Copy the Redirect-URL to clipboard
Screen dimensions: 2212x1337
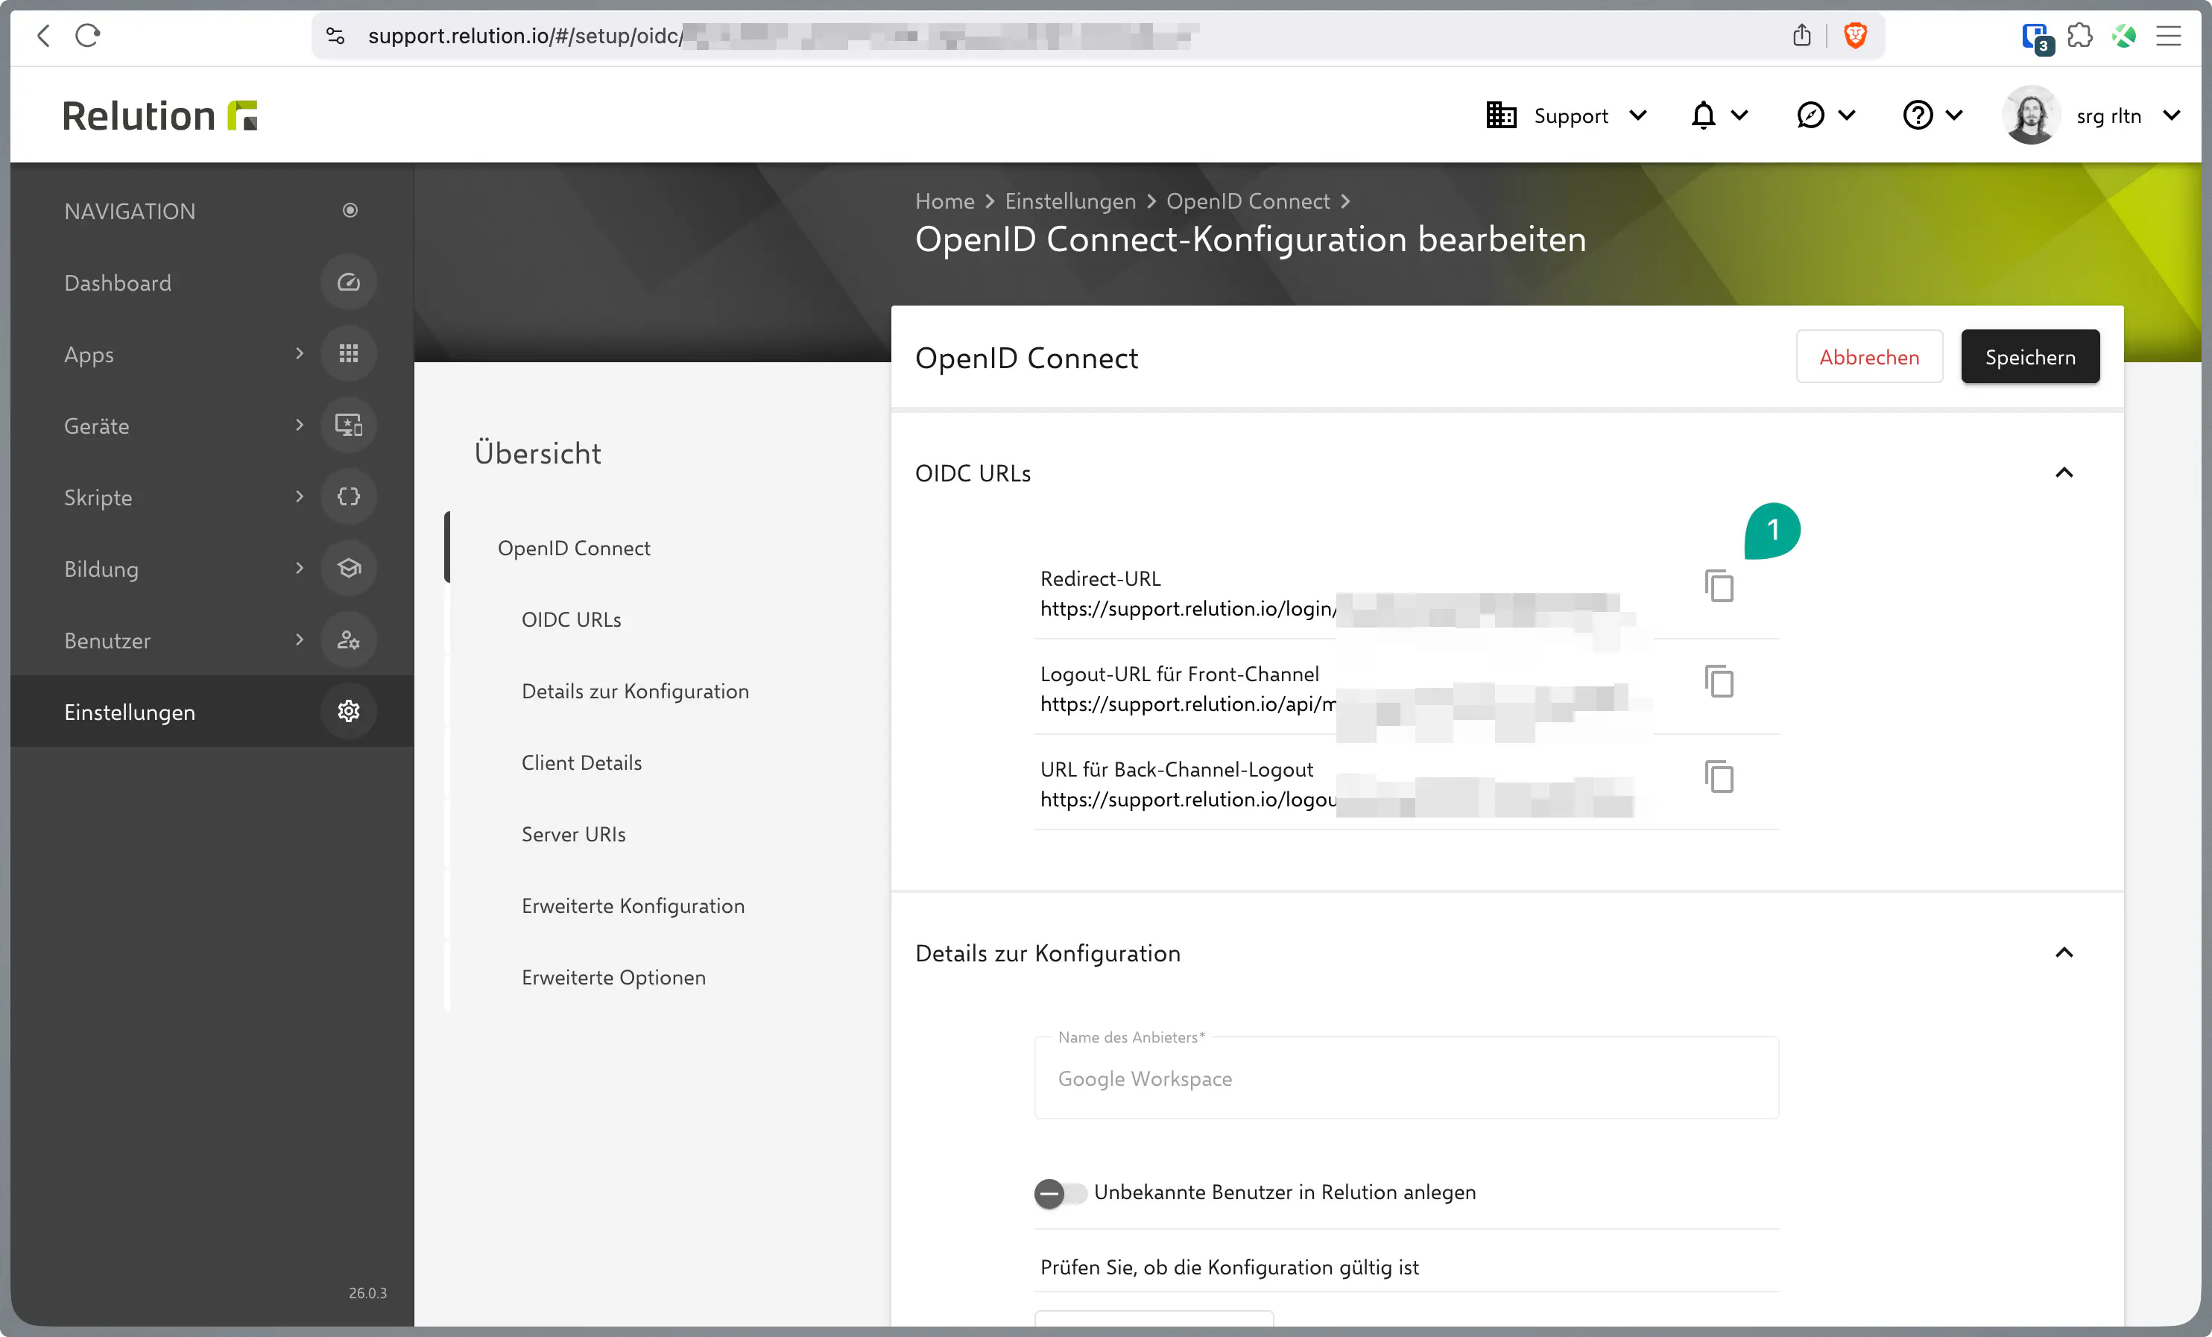[x=1719, y=587]
